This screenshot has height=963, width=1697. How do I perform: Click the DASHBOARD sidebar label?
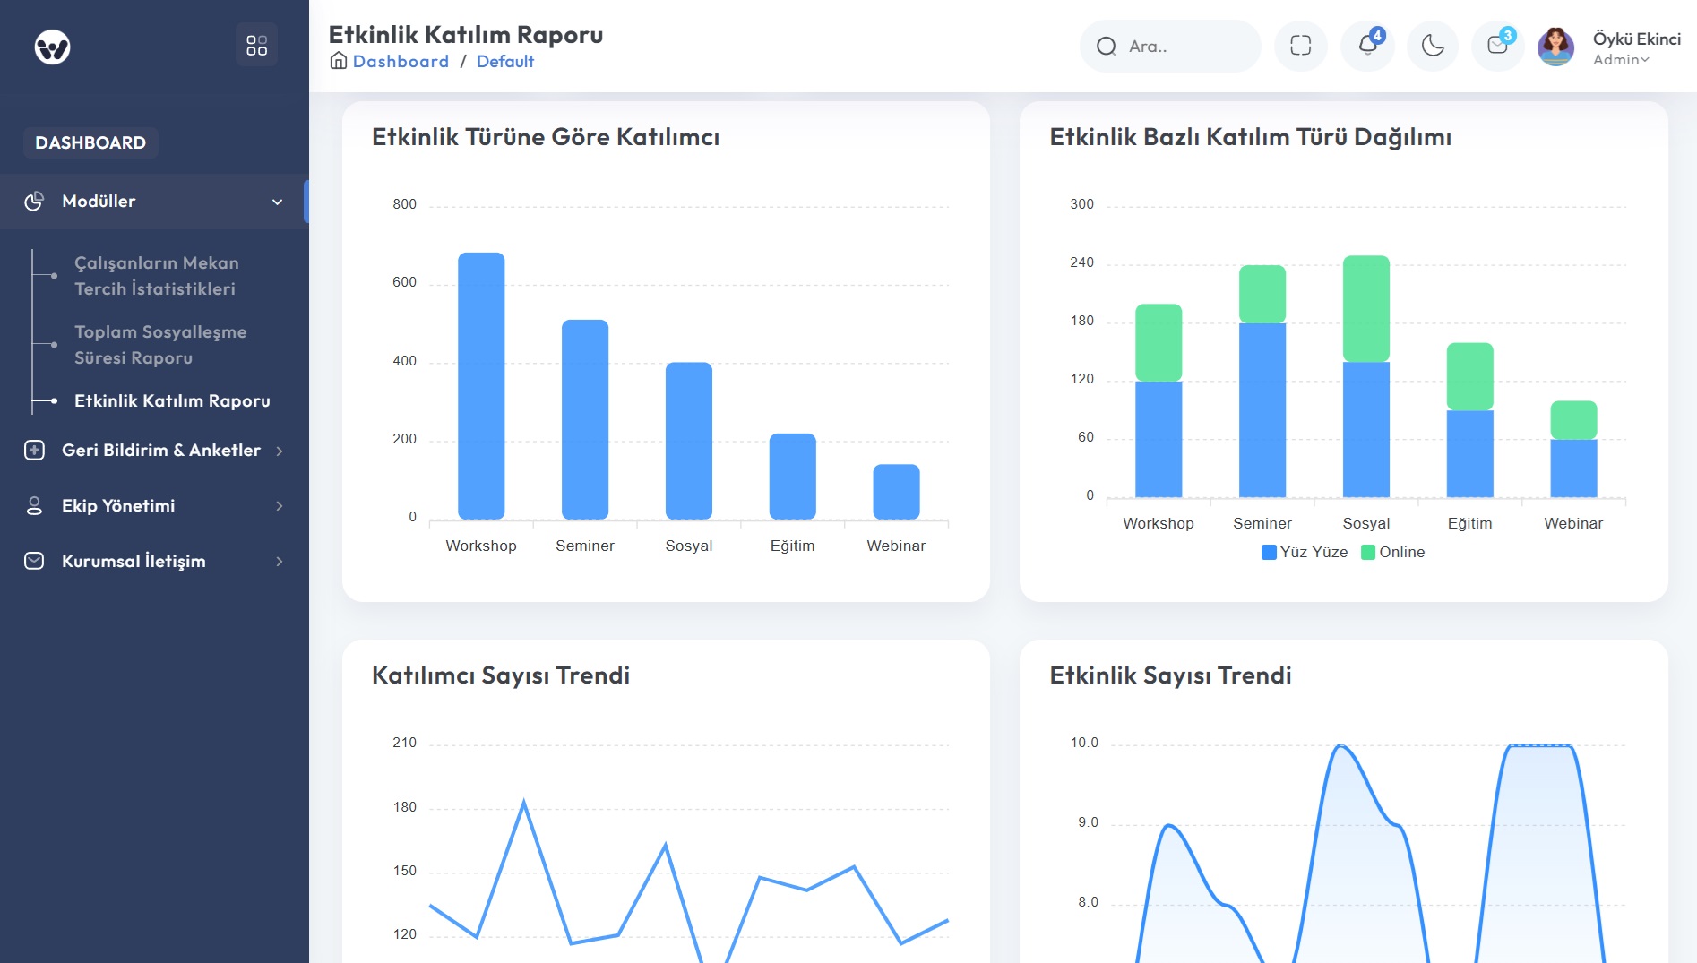[x=90, y=142]
